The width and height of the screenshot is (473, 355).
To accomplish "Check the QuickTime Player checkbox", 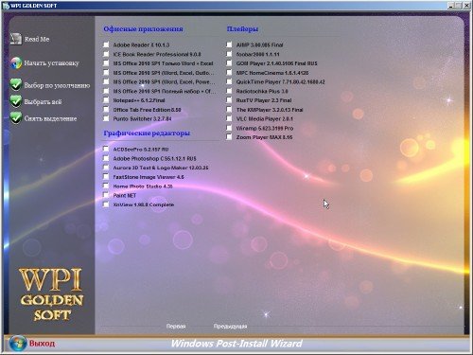I will (x=229, y=81).
